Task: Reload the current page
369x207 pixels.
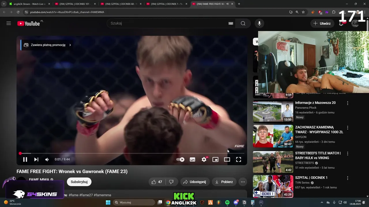Action: coord(18,12)
